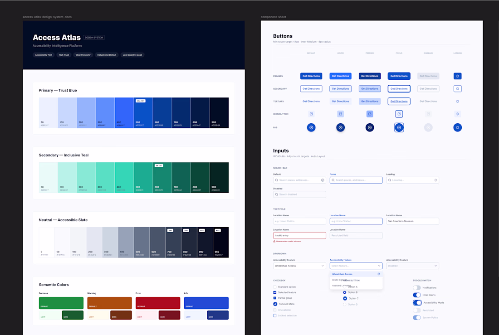
Task: Click the High Trust tag chip
Action: coord(64,55)
